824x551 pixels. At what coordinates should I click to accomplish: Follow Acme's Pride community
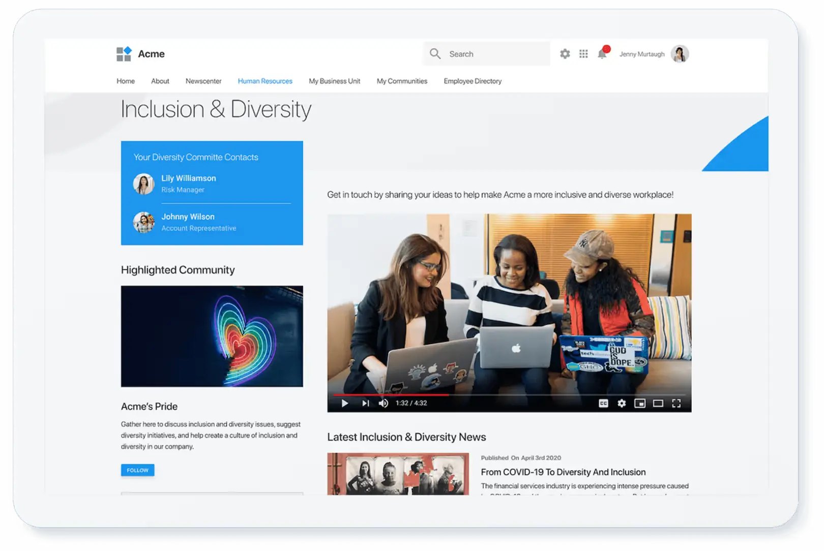[x=138, y=471]
